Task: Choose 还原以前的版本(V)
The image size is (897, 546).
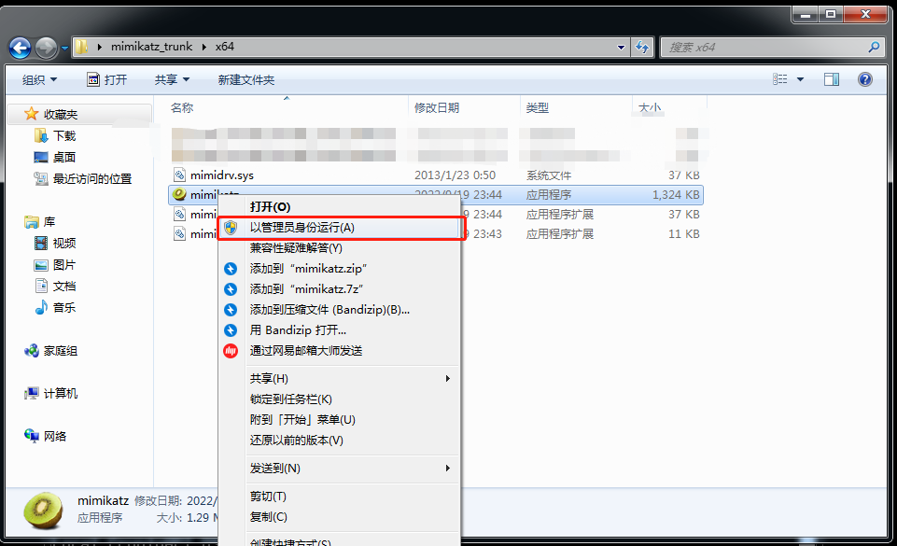Action: [x=338, y=441]
